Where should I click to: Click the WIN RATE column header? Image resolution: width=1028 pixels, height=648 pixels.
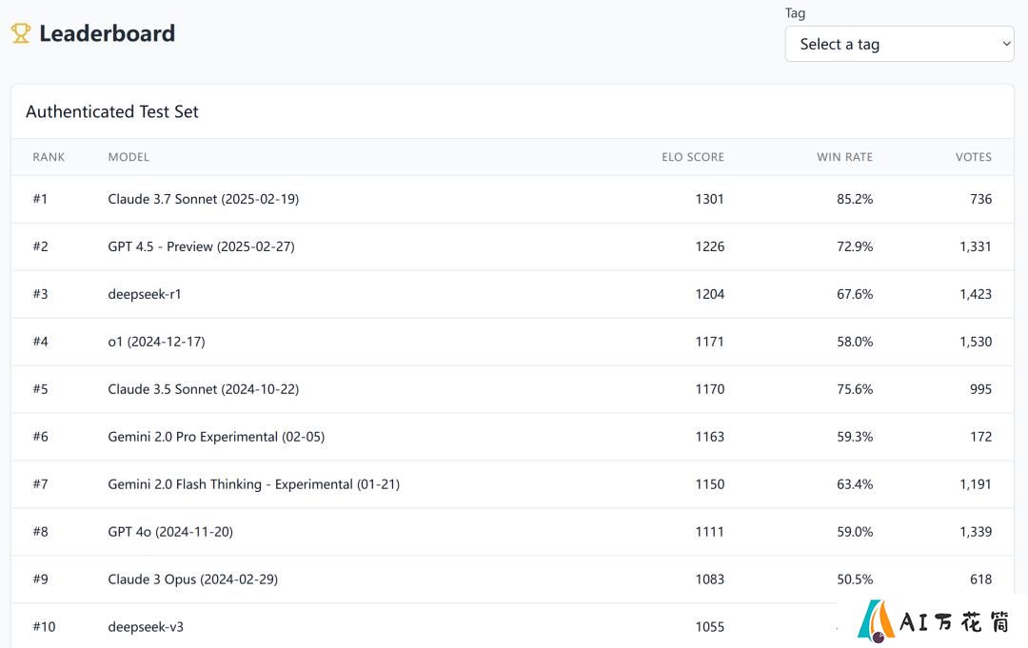pos(844,157)
